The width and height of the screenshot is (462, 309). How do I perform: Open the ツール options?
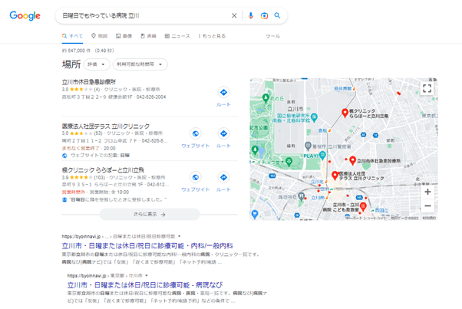click(273, 36)
